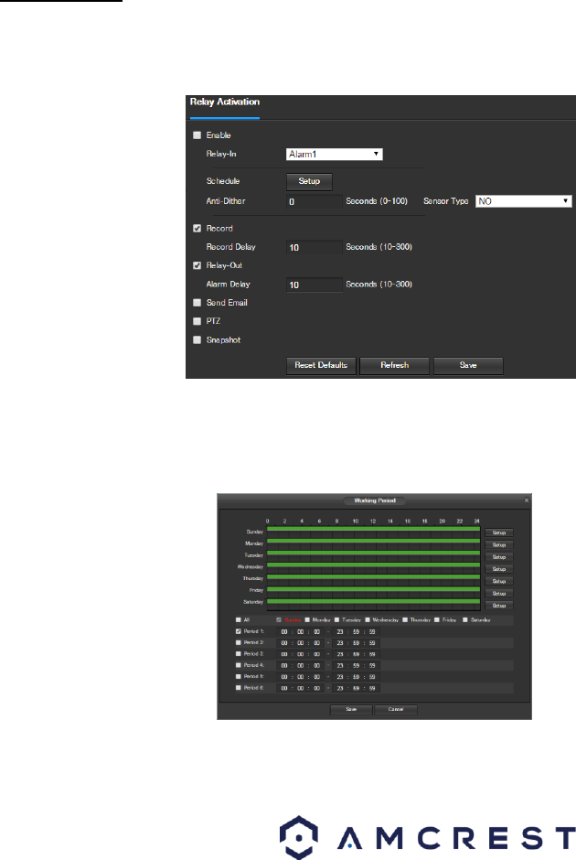Click the 'Seconds (0-100)' text
576x860 pixels.
tap(377, 201)
